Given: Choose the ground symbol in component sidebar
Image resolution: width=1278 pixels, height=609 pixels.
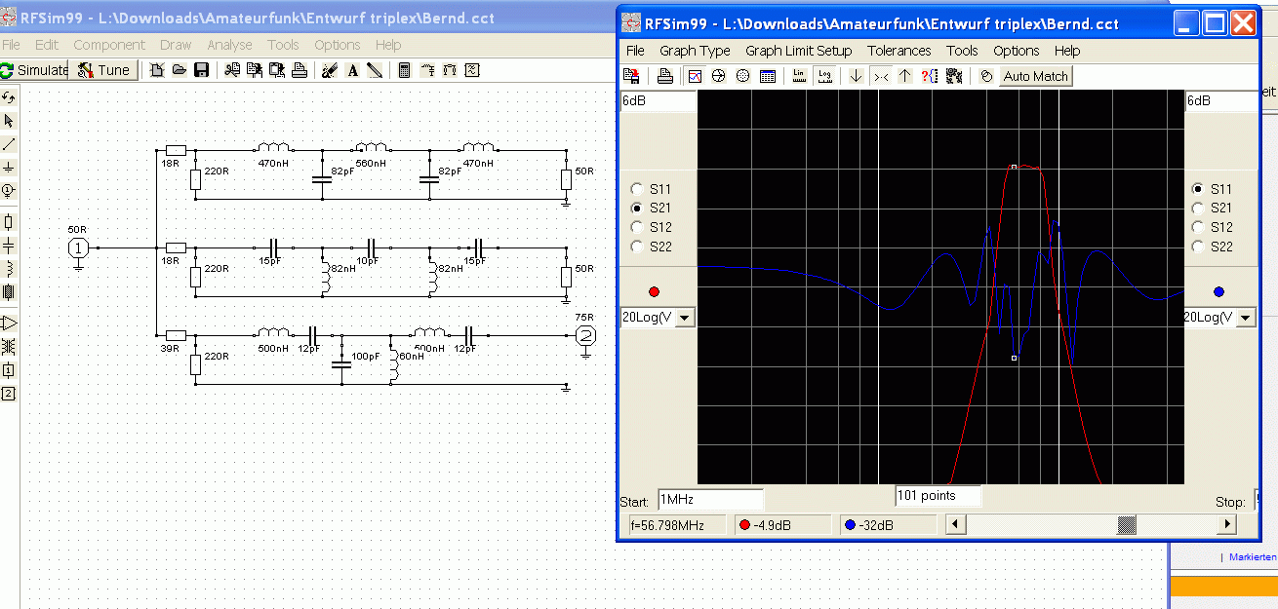Looking at the screenshot, I should click(9, 168).
